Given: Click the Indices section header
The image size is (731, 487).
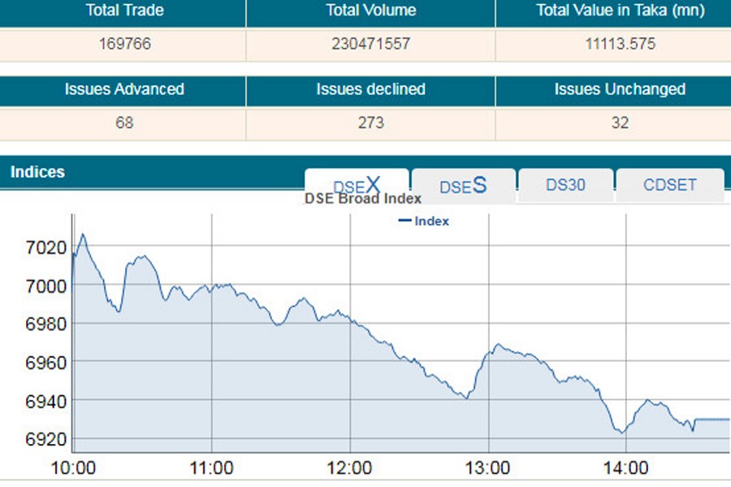Looking at the screenshot, I should click(x=37, y=172).
